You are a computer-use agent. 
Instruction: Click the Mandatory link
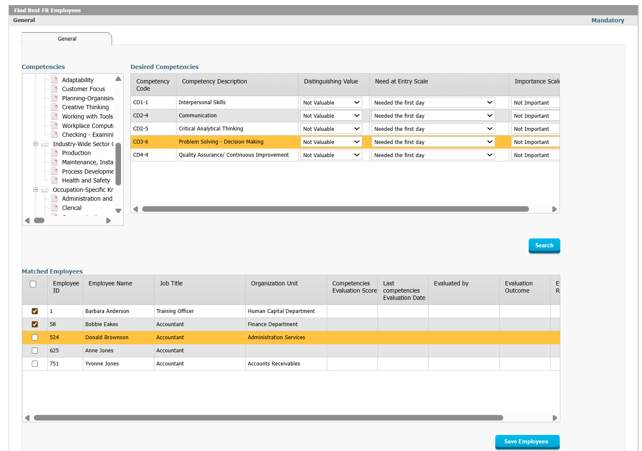[x=608, y=20]
